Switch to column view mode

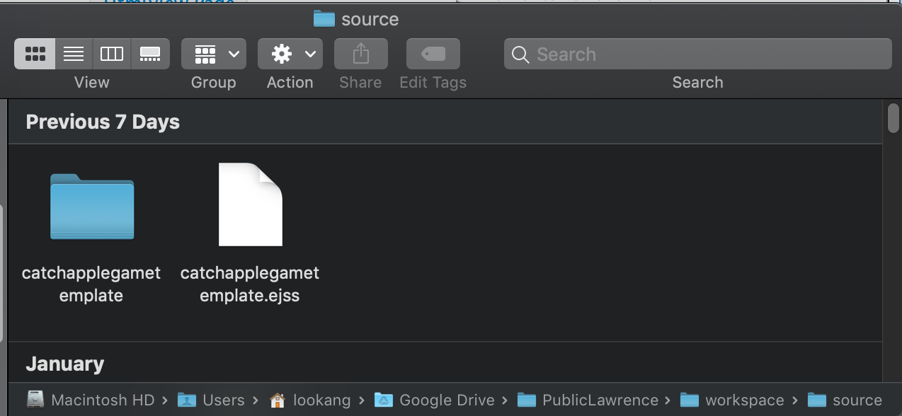tap(112, 54)
